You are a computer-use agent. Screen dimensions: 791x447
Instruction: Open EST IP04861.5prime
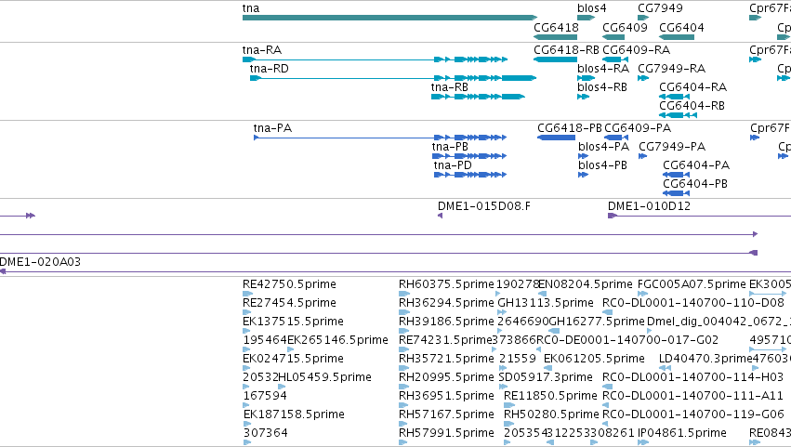click(x=682, y=433)
